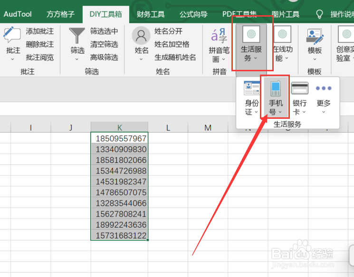The width and height of the screenshot is (354, 277).
Task: Click 姓名加空格 button
Action: [x=172, y=44]
